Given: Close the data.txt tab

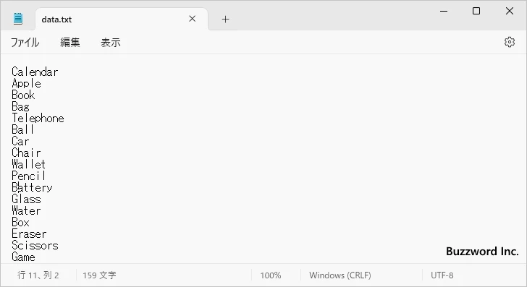Looking at the screenshot, I should tap(193, 19).
